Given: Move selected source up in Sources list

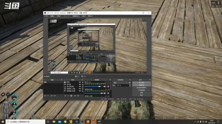Looking at the screenshot, I should tap(75, 96).
